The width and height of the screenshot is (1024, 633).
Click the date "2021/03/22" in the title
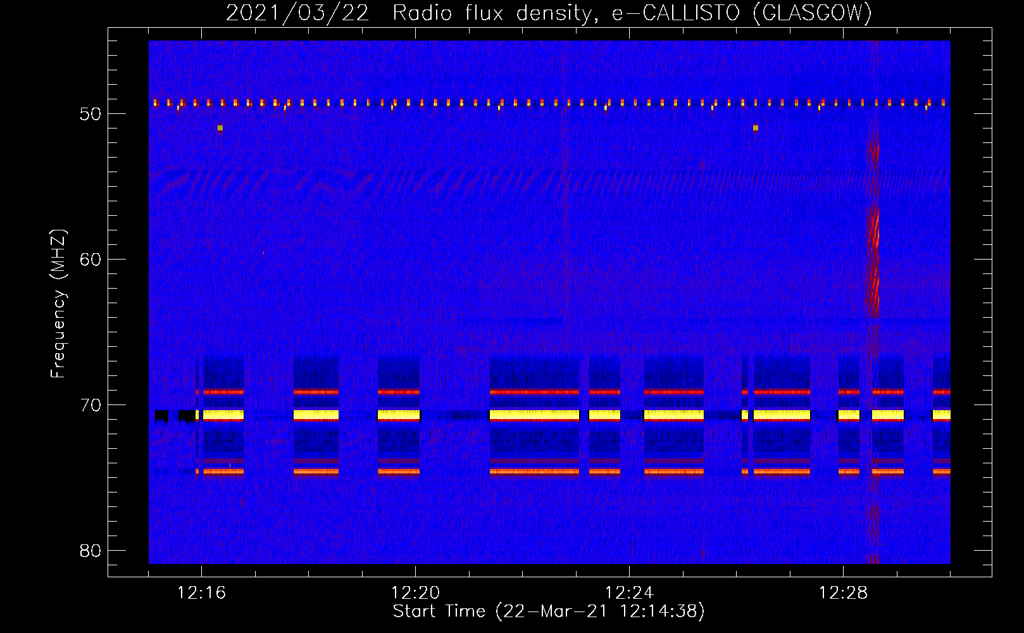point(297,13)
